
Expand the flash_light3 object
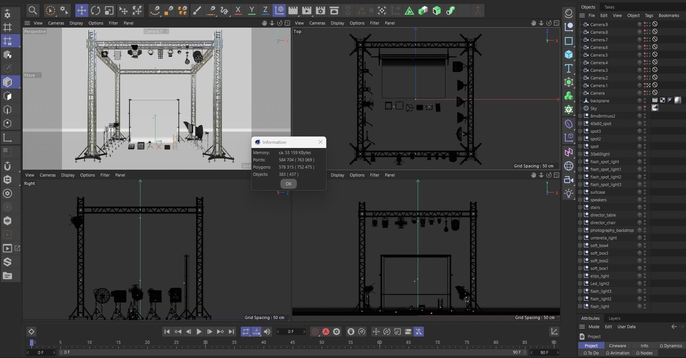point(580,291)
